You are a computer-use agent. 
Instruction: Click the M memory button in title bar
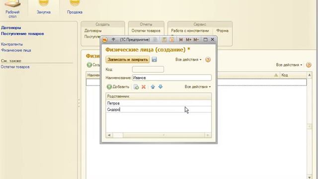[x=181, y=40]
